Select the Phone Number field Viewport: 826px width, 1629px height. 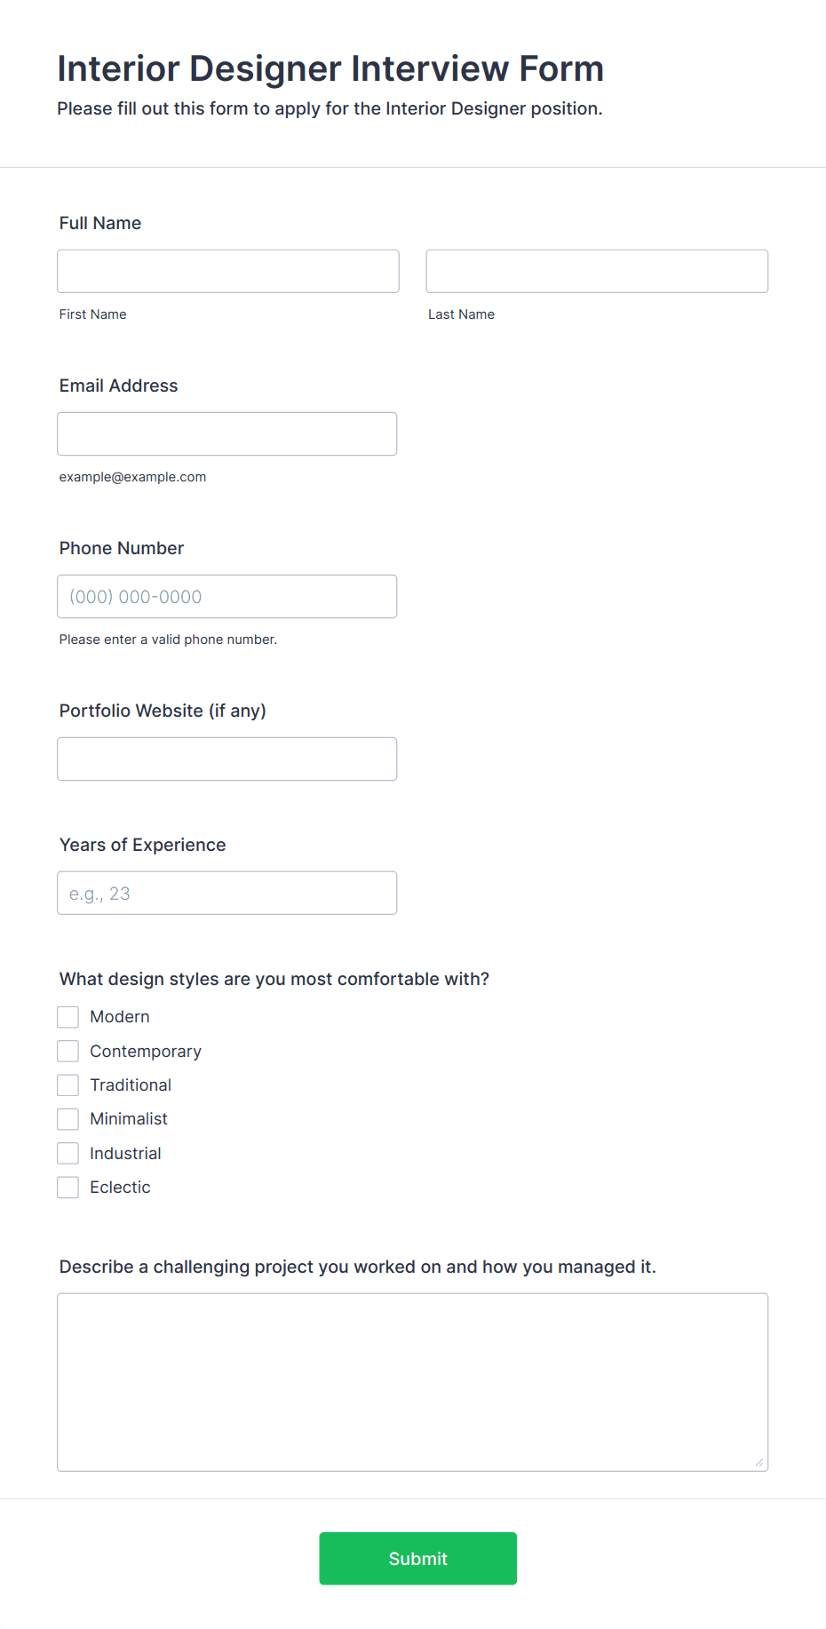click(x=227, y=596)
